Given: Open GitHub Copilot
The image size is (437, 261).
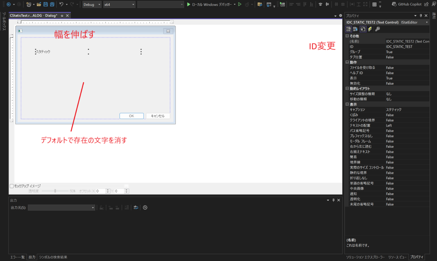Looking at the screenshot, I should (407, 4).
